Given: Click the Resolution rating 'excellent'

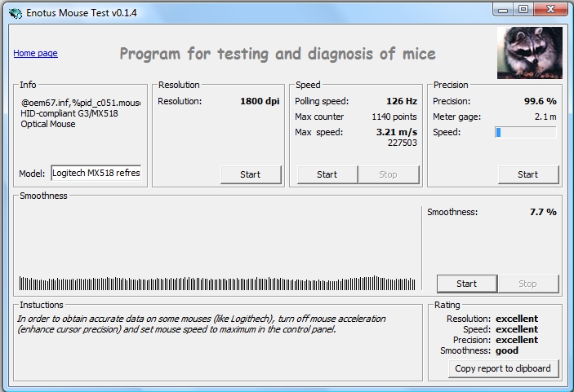Looking at the screenshot, I should point(517,319).
